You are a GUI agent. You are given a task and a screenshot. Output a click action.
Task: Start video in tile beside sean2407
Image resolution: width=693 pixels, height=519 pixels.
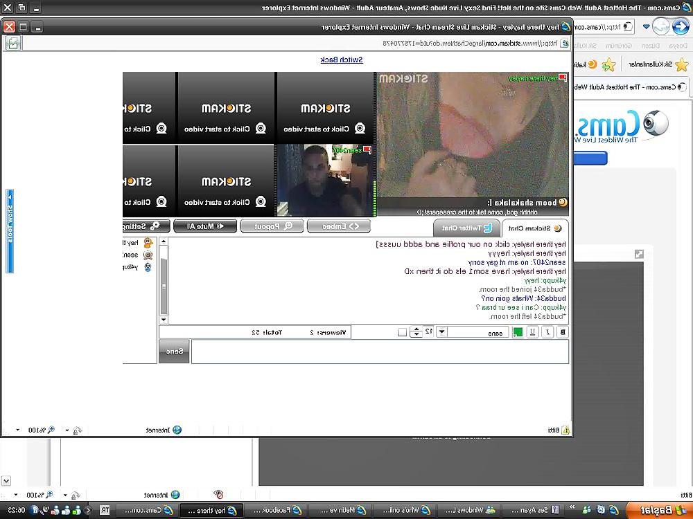pos(226,181)
